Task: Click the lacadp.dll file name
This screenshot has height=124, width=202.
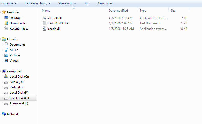Action: [54, 29]
